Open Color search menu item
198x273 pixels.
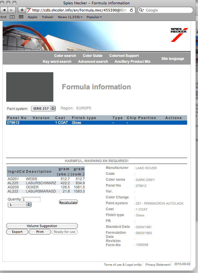(65, 56)
